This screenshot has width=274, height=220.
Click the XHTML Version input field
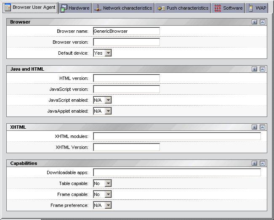coord(127,147)
